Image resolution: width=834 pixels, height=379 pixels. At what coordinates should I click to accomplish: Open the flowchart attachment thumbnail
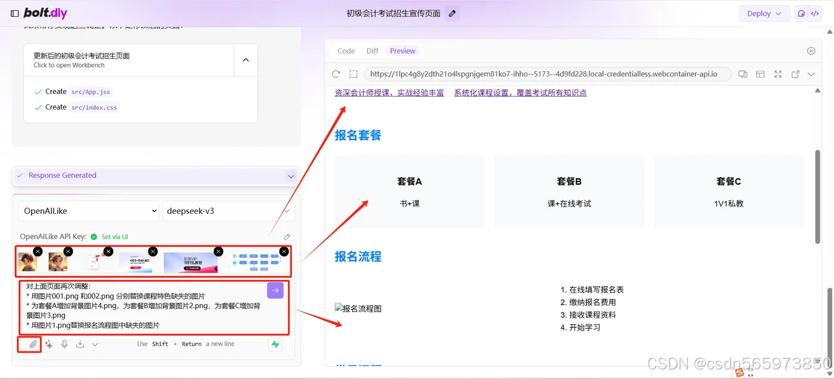(x=256, y=262)
